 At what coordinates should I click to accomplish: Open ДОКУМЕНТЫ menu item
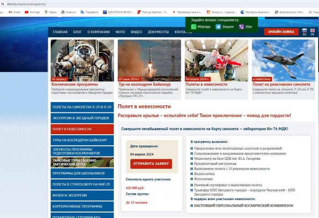pos(158,32)
